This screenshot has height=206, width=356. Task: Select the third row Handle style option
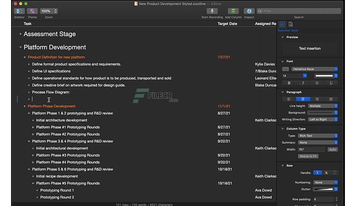point(334,173)
